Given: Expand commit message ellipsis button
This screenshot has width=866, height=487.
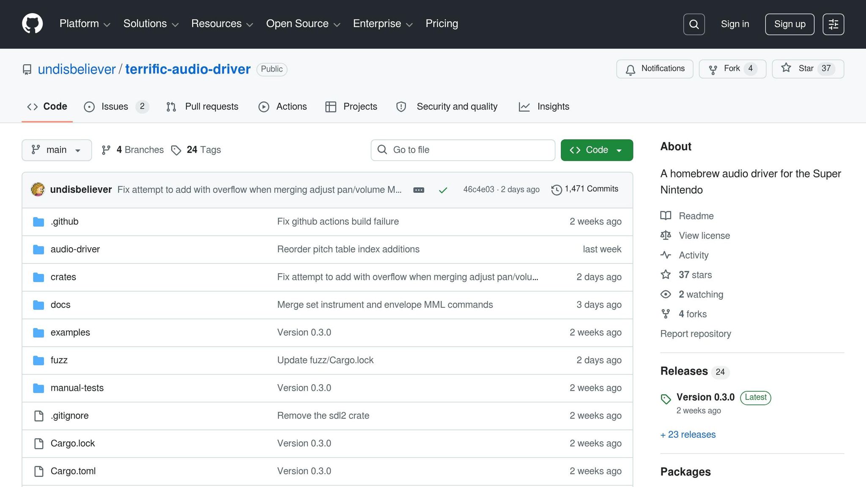Looking at the screenshot, I should pos(419,190).
